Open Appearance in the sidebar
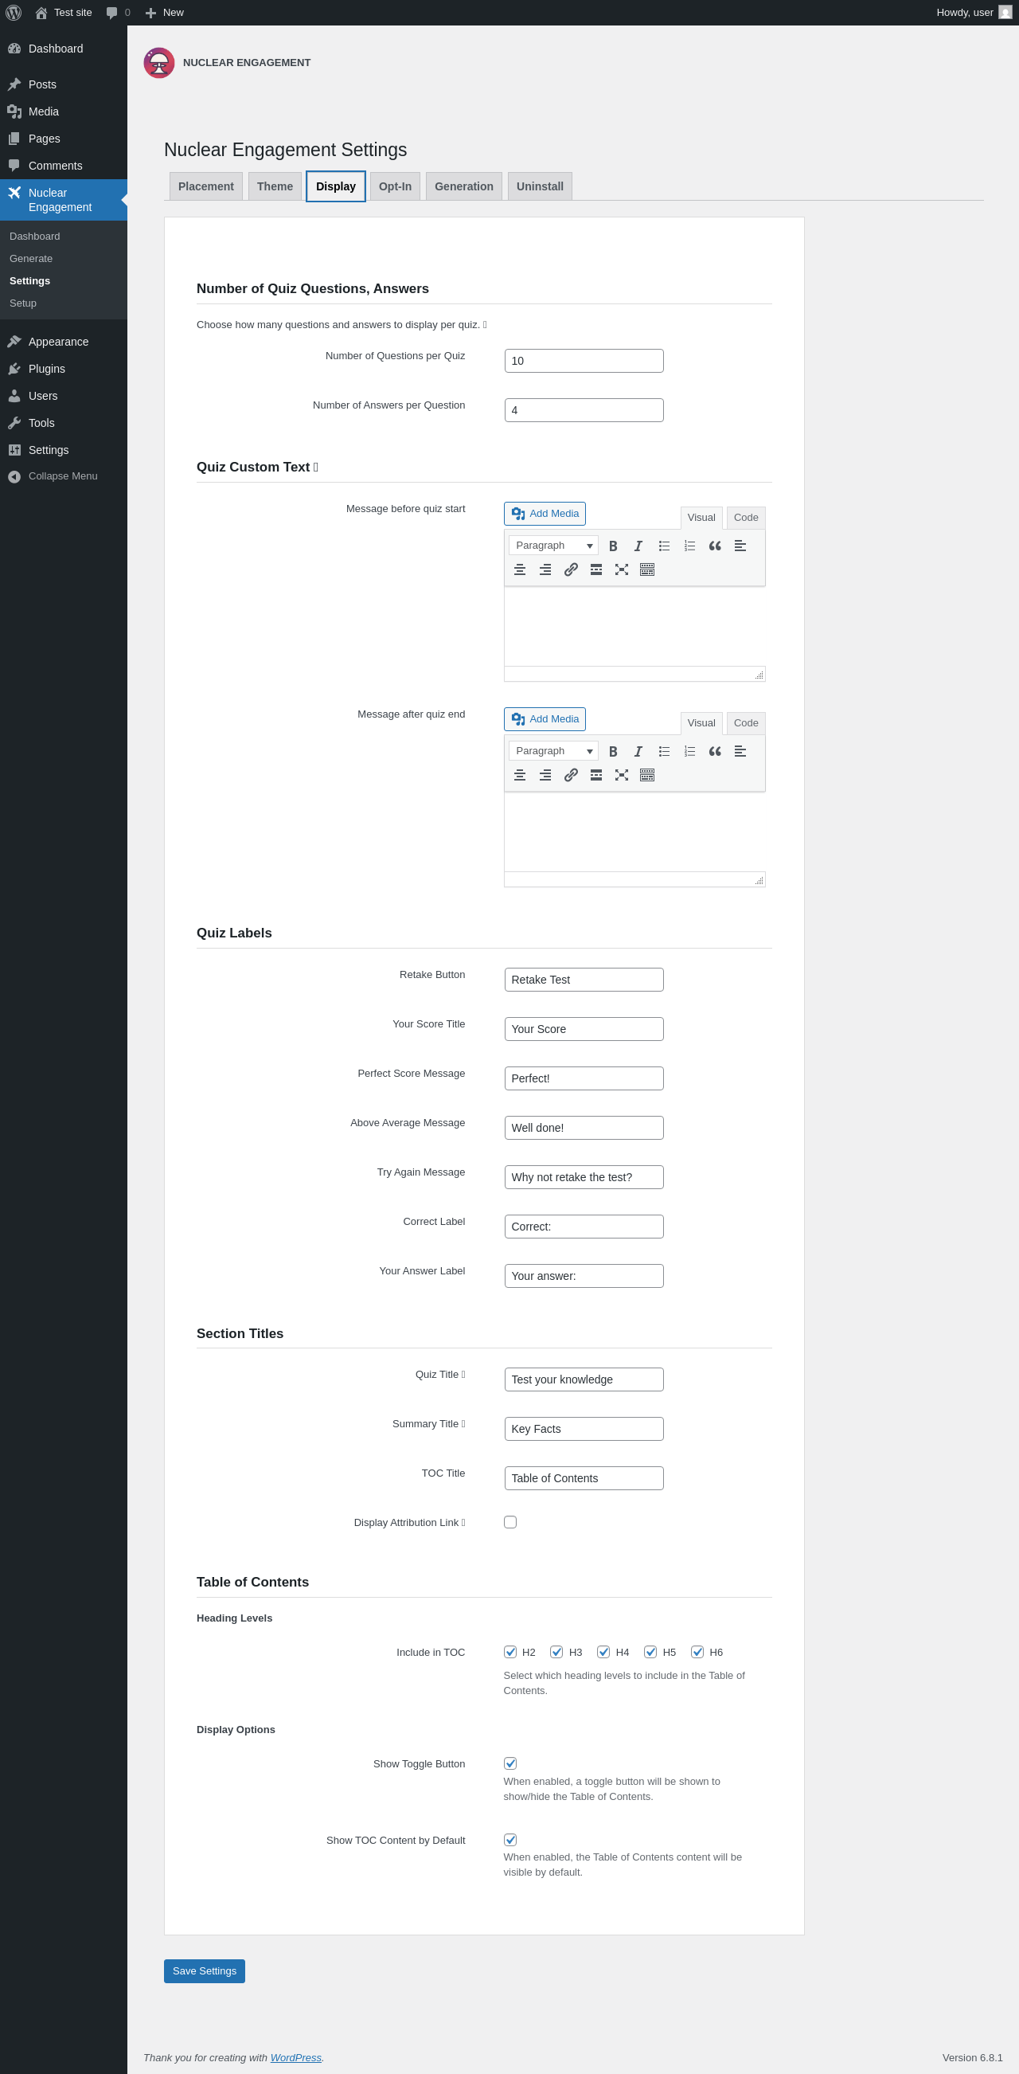The height and width of the screenshot is (2074, 1019). 64,342
